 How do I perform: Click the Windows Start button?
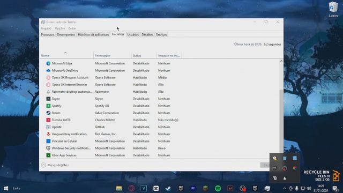point(6,188)
